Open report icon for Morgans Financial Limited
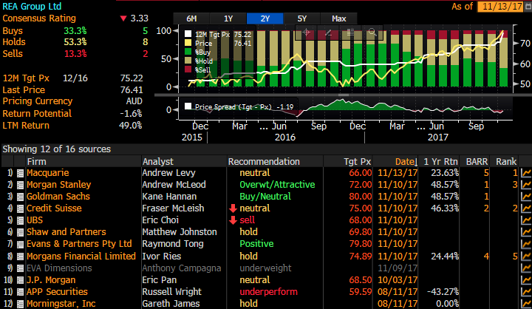Screen dimensions: 532x309 21,257
